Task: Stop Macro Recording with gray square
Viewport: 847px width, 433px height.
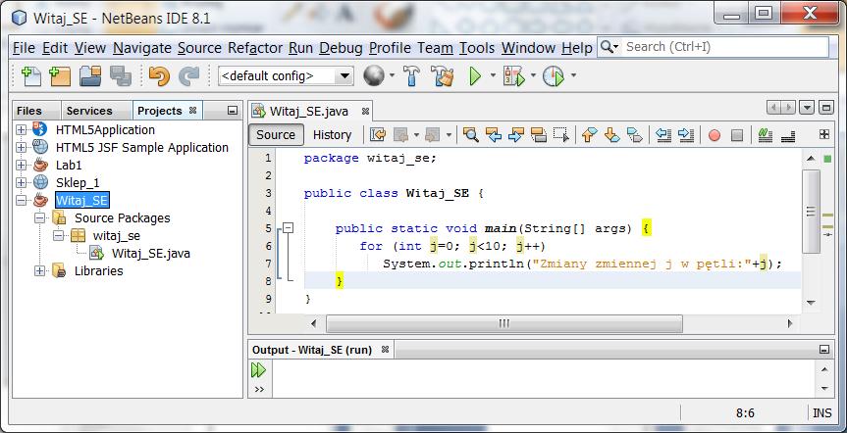Action: 737,135
